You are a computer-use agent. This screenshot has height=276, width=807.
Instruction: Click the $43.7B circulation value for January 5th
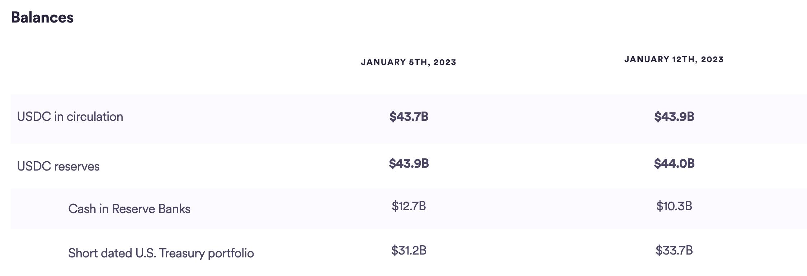(409, 117)
